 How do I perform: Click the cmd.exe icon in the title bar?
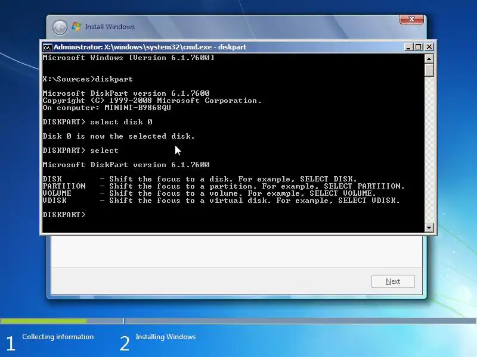[x=47, y=48]
